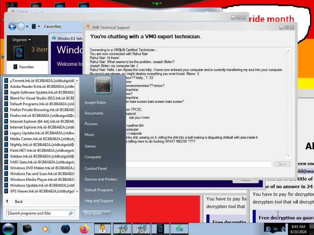The height and width of the screenshot is (235, 314).
Task: Open the VAIO Gate.lnk entry
Action: [39, 162]
